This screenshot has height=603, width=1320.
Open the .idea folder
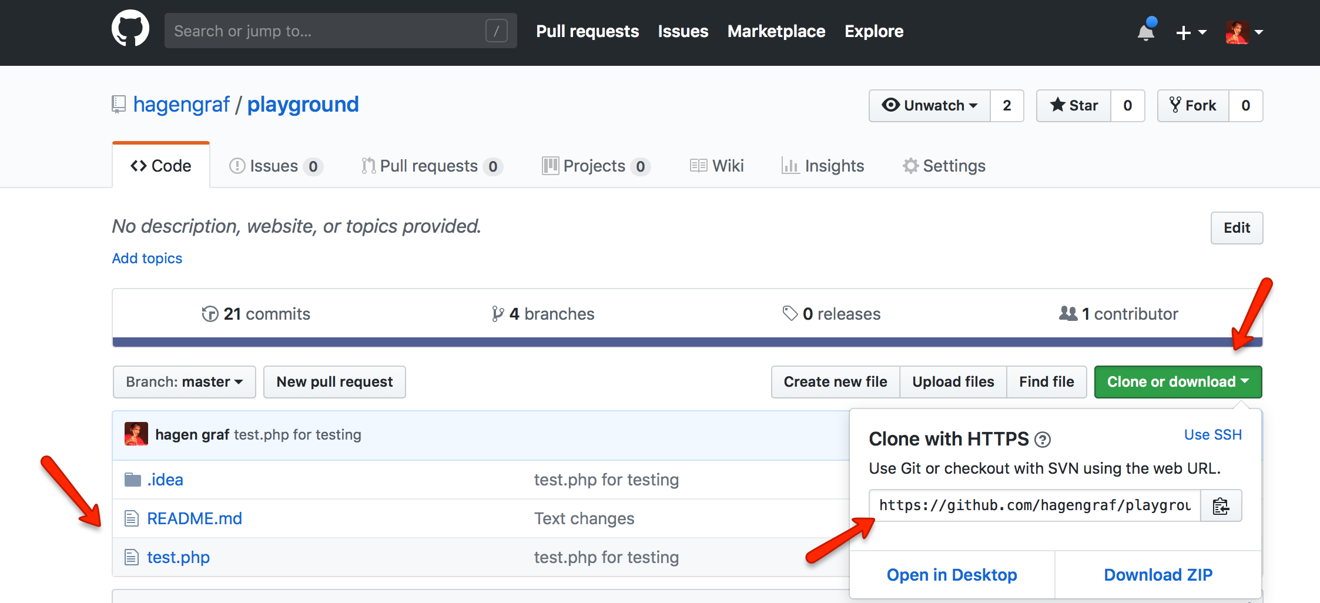coord(165,480)
